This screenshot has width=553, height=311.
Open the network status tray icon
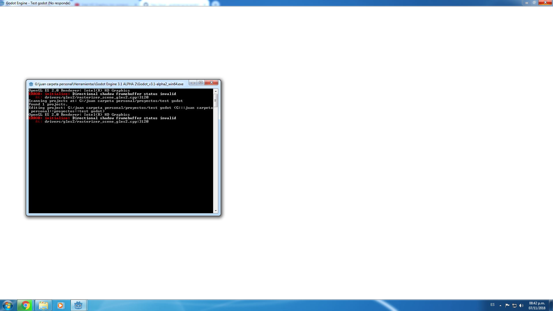pos(514,305)
